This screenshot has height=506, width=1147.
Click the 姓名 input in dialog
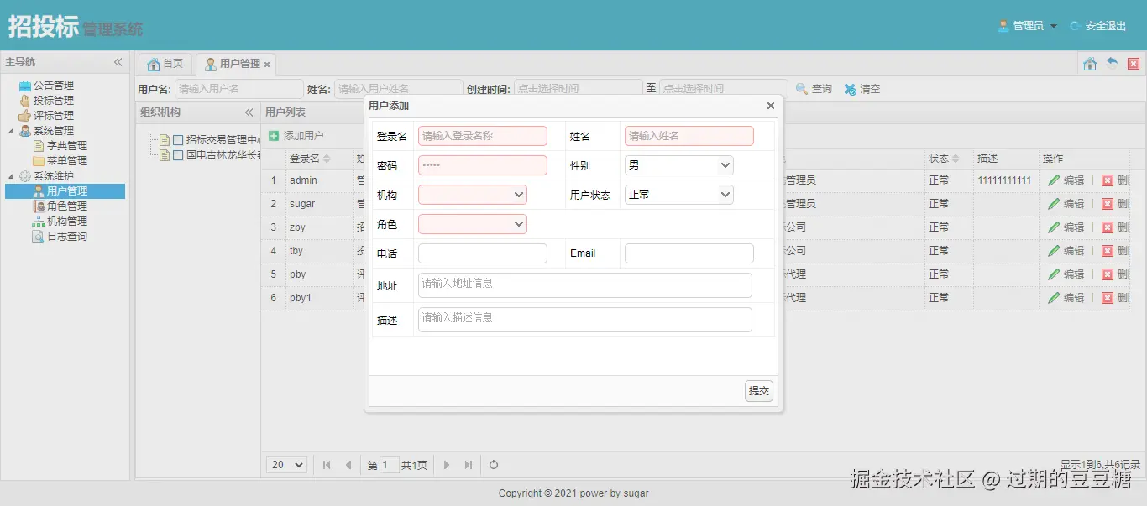click(689, 136)
